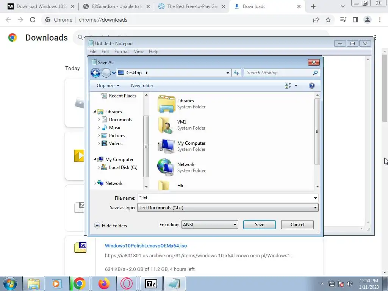Open the Save as type dropdown
The image size is (388, 291).
point(228,208)
